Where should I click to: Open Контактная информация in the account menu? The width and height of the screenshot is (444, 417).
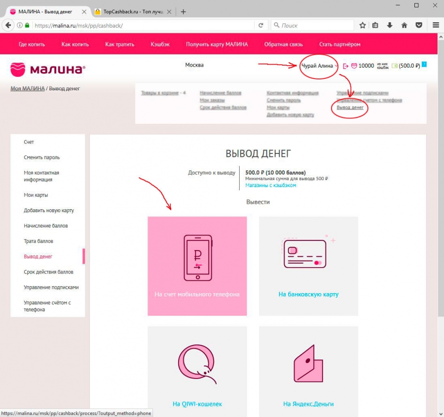(x=293, y=93)
